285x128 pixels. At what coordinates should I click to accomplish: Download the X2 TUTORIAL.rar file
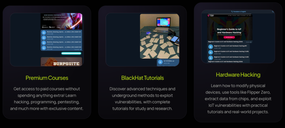160,62
